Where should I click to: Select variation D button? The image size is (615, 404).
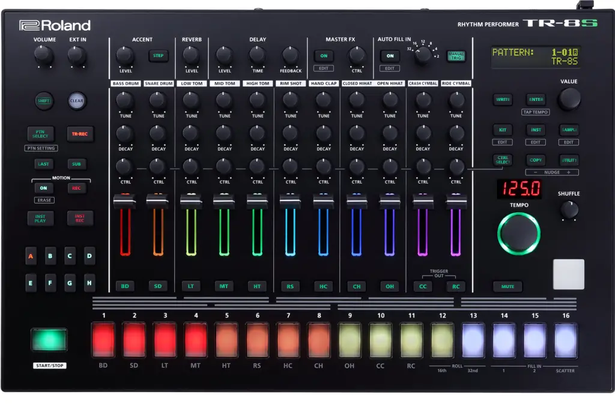(89, 256)
